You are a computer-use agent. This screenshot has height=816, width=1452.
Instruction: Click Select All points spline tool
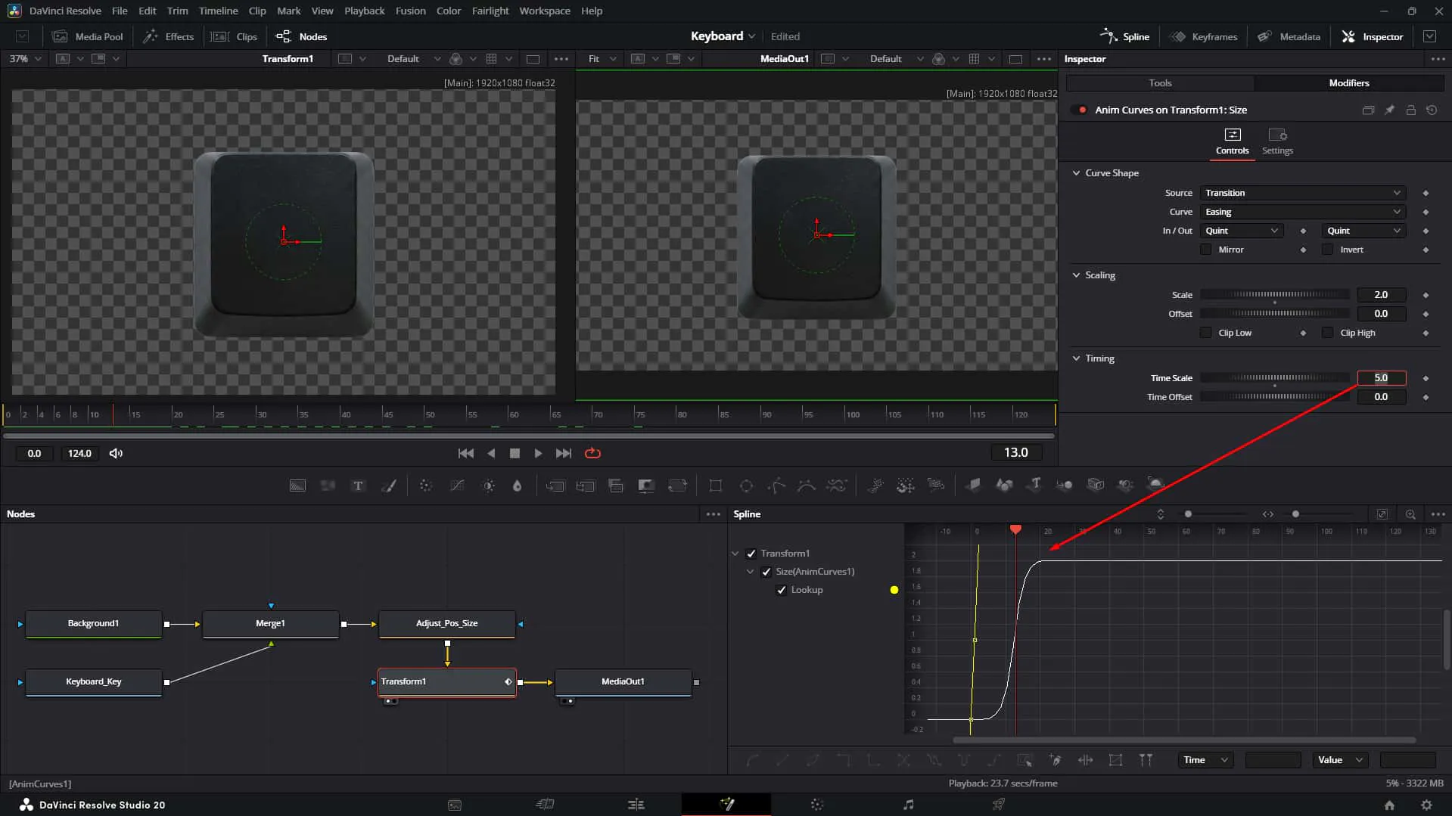click(1024, 760)
